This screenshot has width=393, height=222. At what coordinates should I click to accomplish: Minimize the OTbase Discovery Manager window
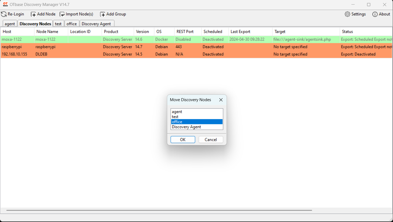point(353,5)
